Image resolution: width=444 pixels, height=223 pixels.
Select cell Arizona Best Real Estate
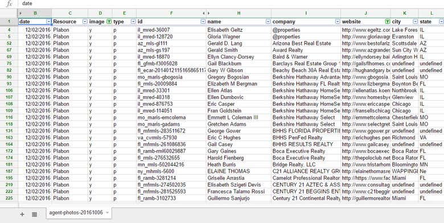(306, 43)
